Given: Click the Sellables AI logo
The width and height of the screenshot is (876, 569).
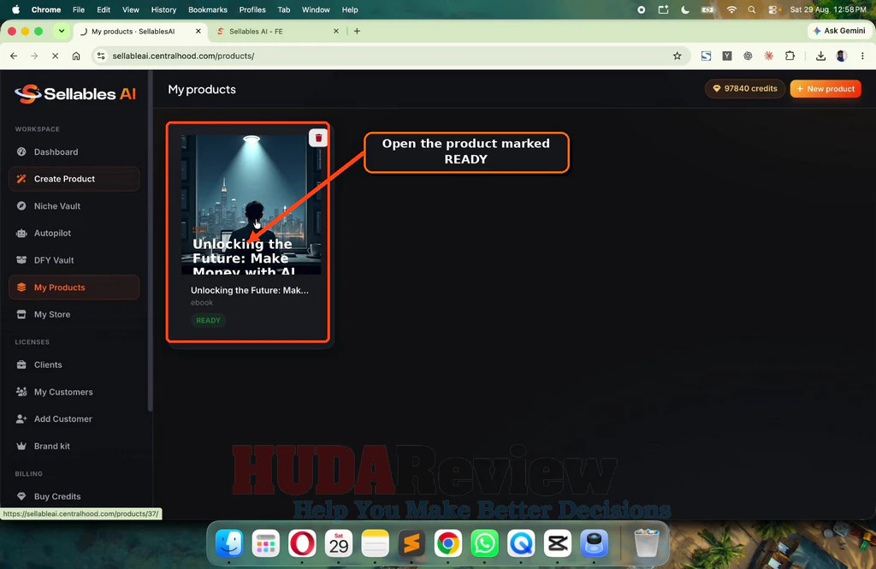Looking at the screenshot, I should click(75, 94).
